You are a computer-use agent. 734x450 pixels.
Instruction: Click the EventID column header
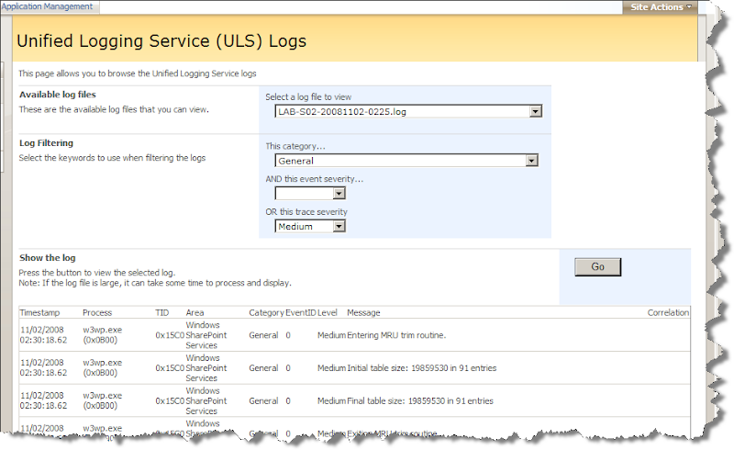[300, 313]
